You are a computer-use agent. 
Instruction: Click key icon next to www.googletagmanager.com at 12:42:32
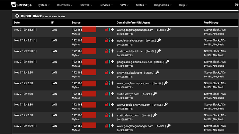pyautogui.click(x=169, y=30)
